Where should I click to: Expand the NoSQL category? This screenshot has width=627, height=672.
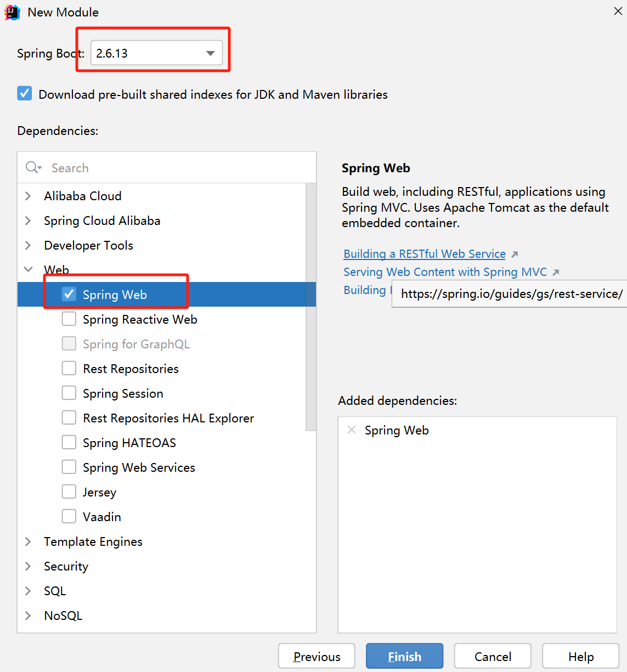coord(28,615)
